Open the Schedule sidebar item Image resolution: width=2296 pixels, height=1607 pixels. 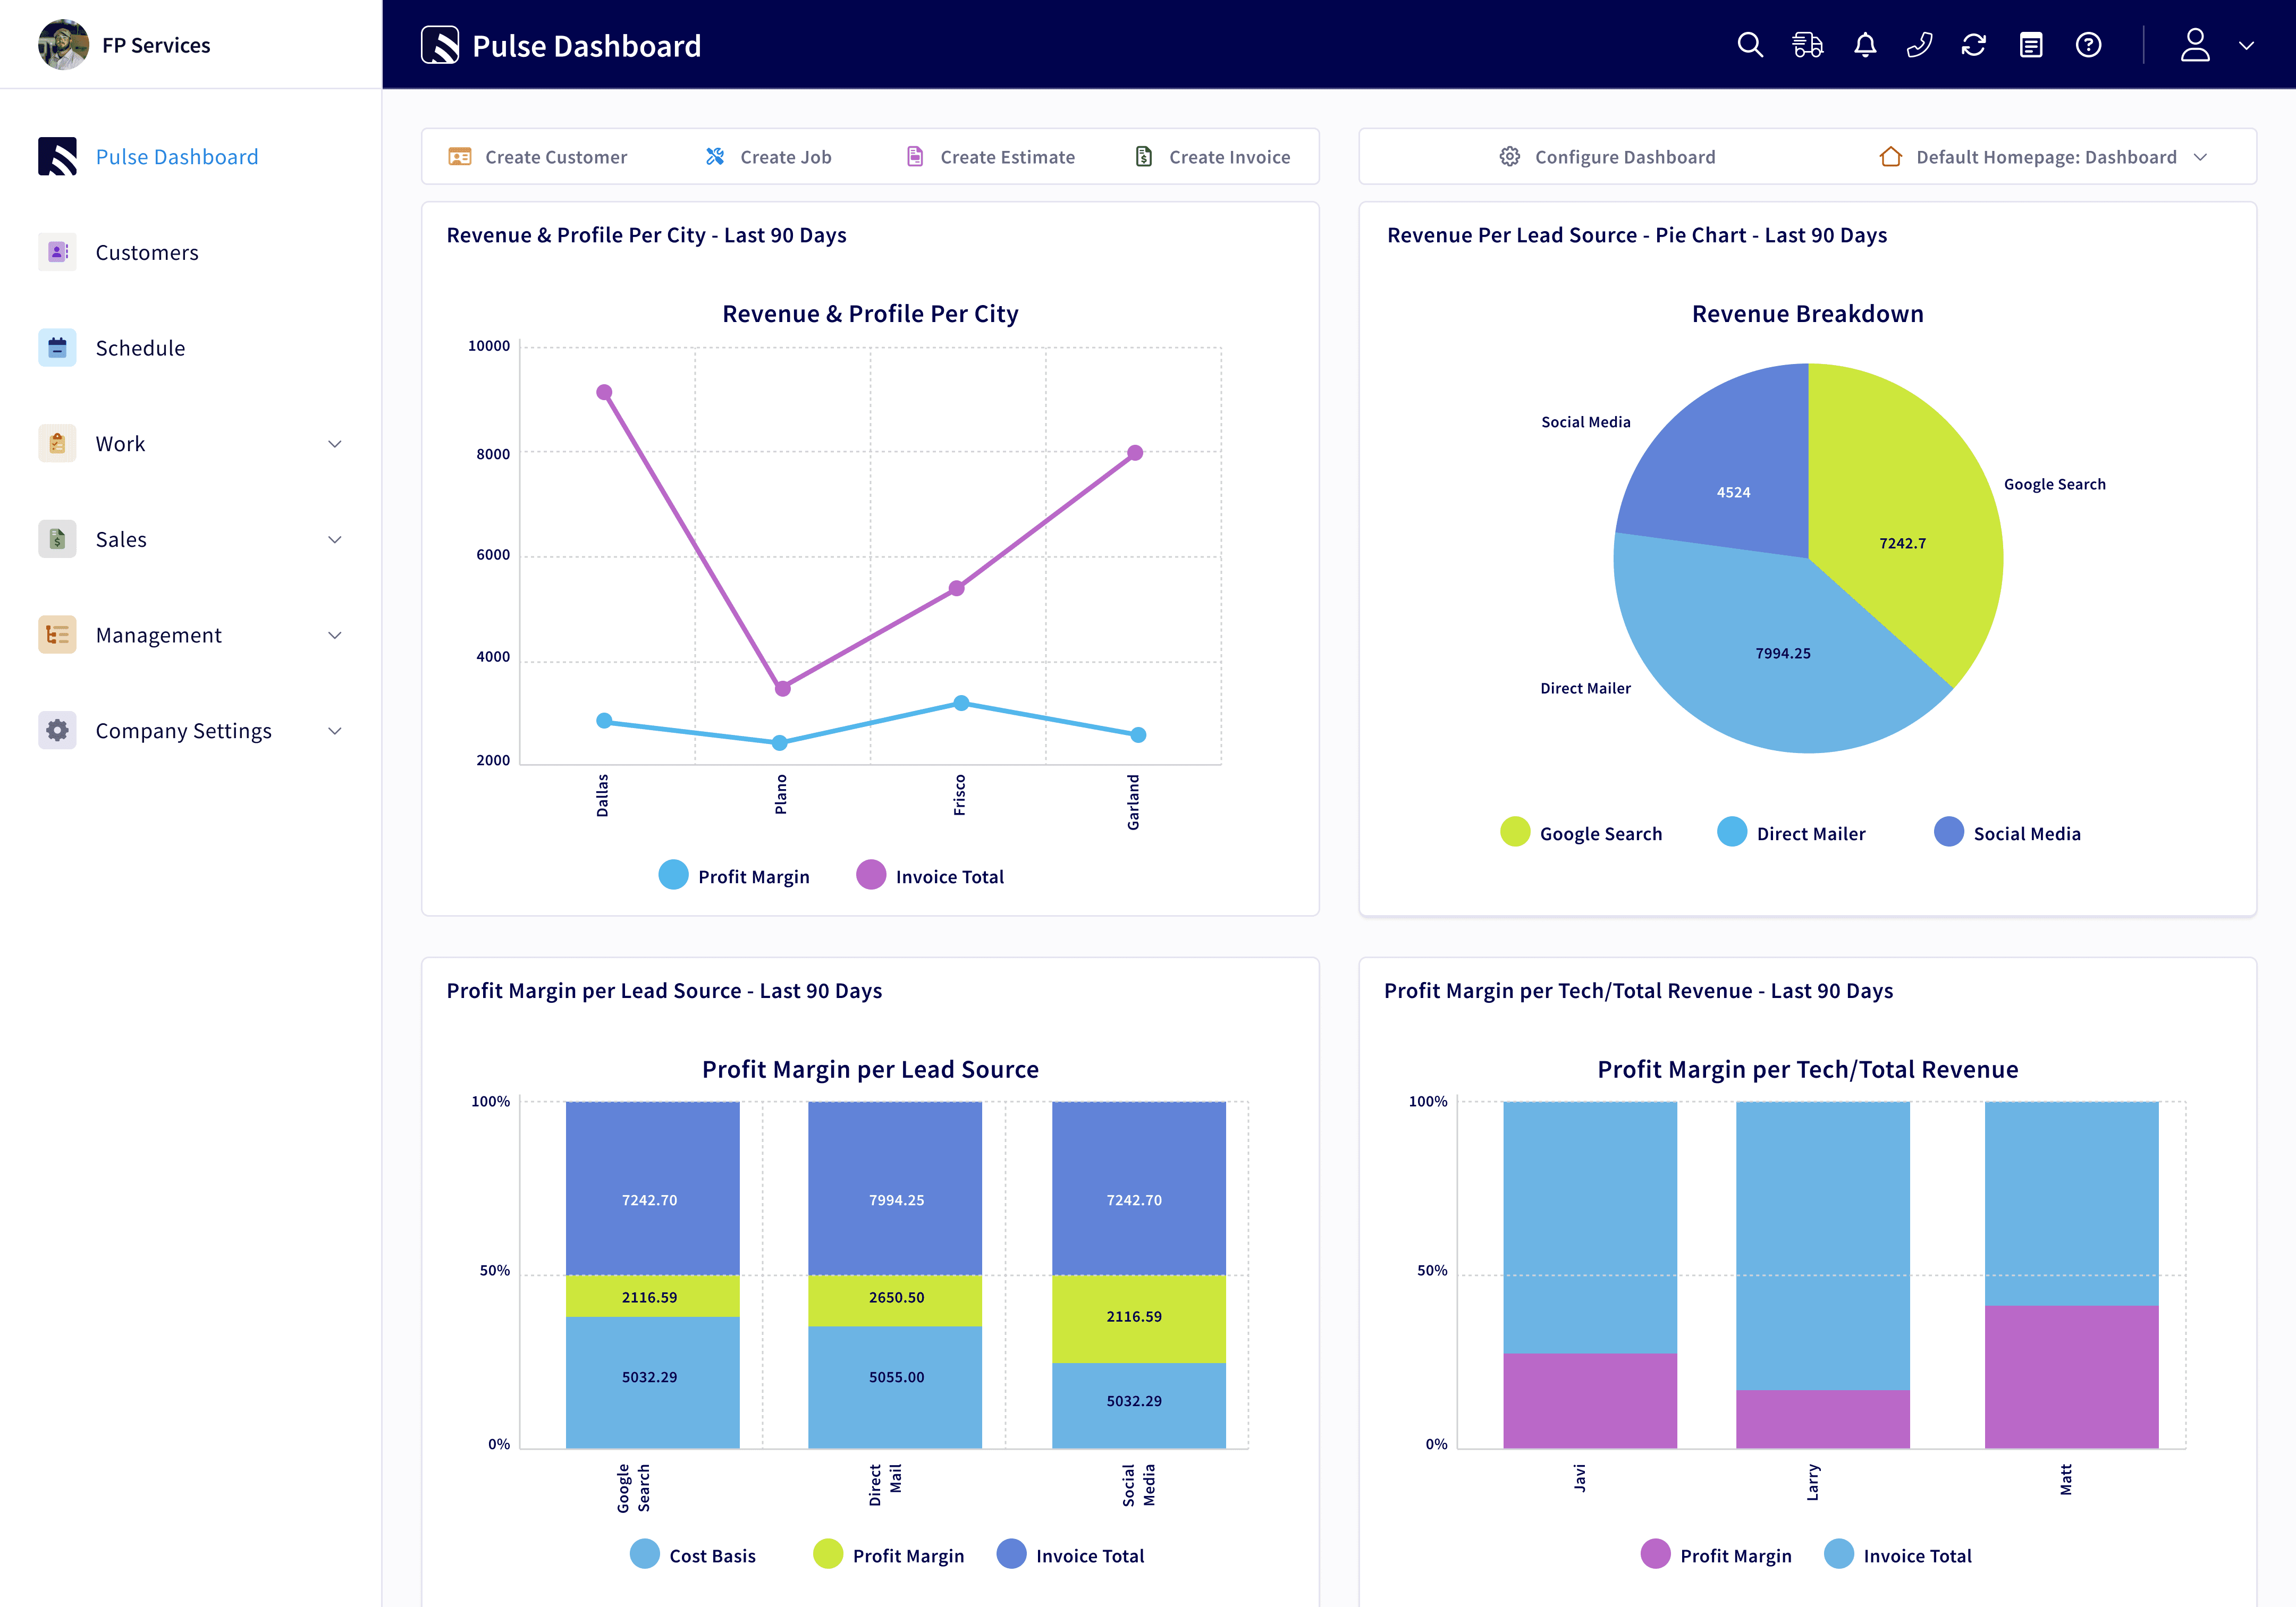tap(140, 348)
